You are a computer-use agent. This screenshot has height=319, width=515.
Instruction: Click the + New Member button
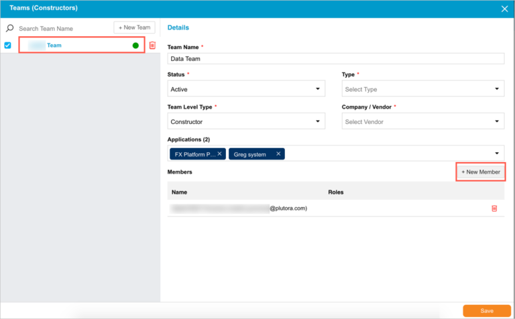pyautogui.click(x=481, y=172)
